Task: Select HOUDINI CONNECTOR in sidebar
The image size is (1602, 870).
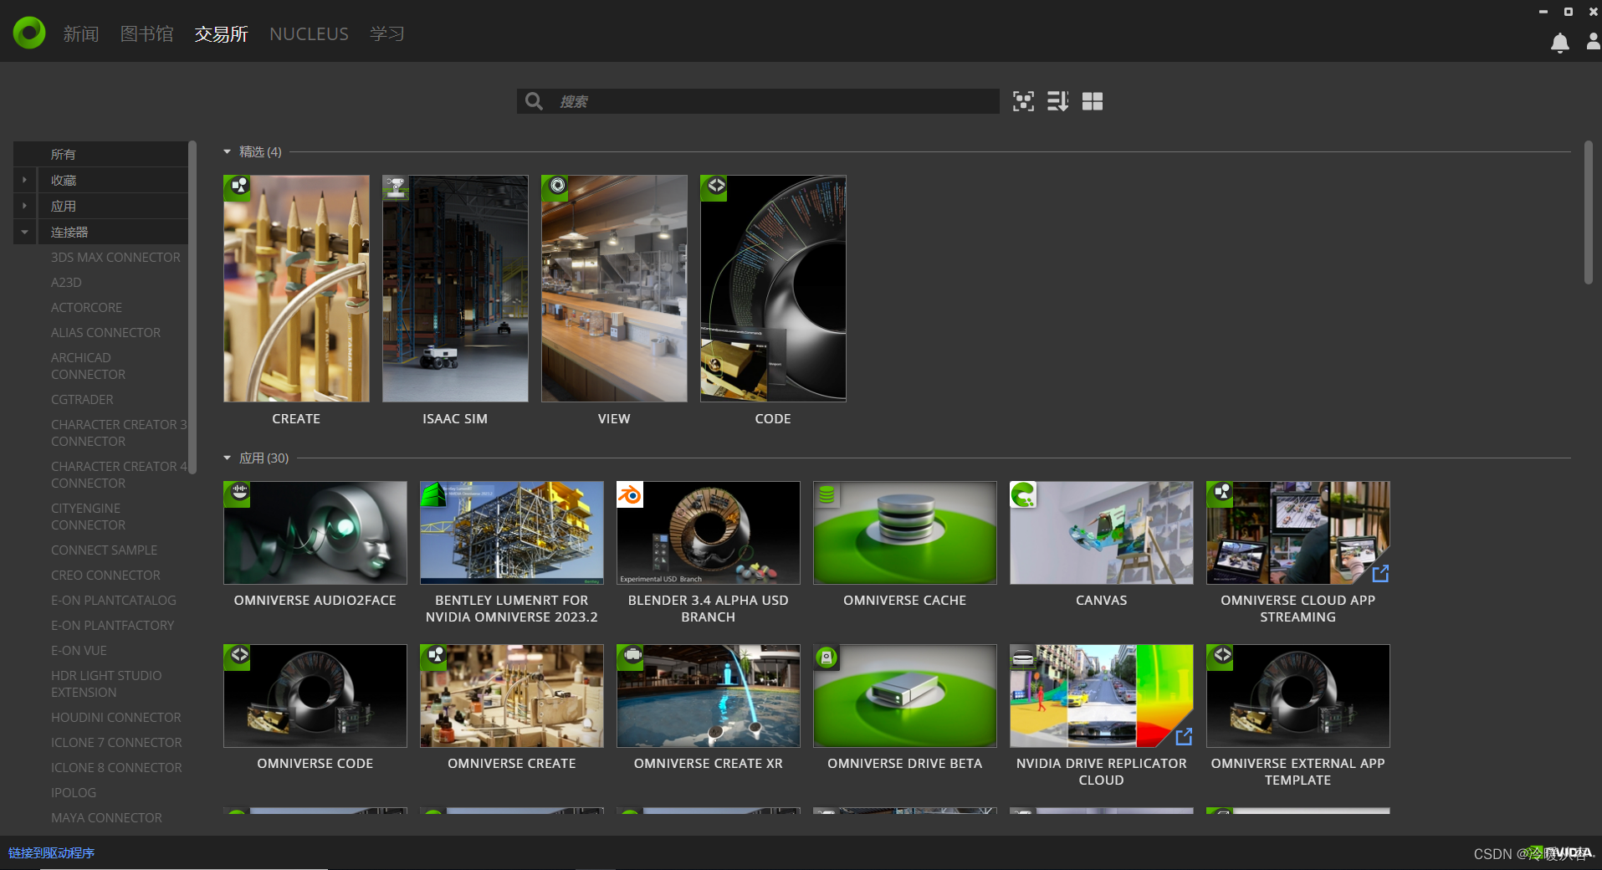Action: (115, 717)
